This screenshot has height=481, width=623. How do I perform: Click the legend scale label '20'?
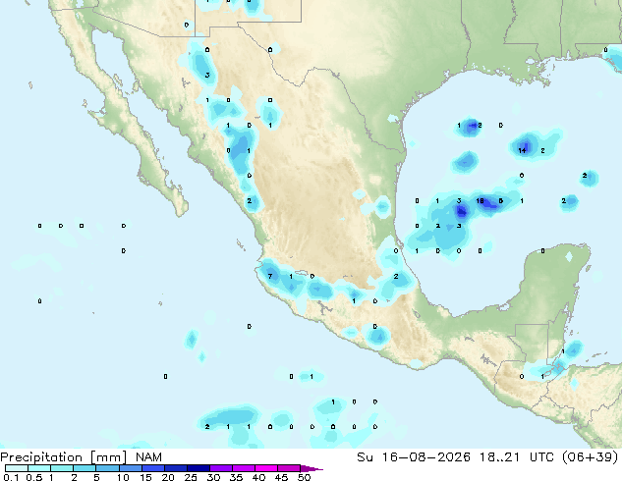[x=168, y=477]
